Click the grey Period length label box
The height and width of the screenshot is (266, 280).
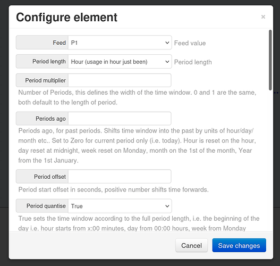42,62
